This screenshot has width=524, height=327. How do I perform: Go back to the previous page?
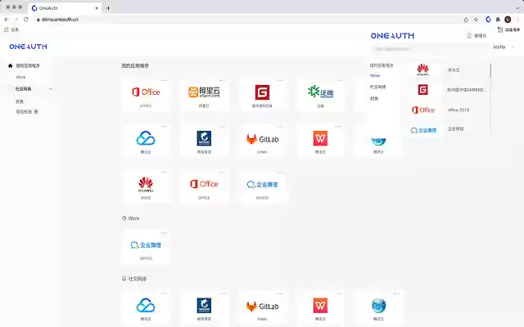tap(7, 20)
